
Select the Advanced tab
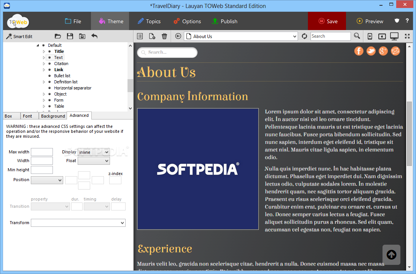[79, 115]
